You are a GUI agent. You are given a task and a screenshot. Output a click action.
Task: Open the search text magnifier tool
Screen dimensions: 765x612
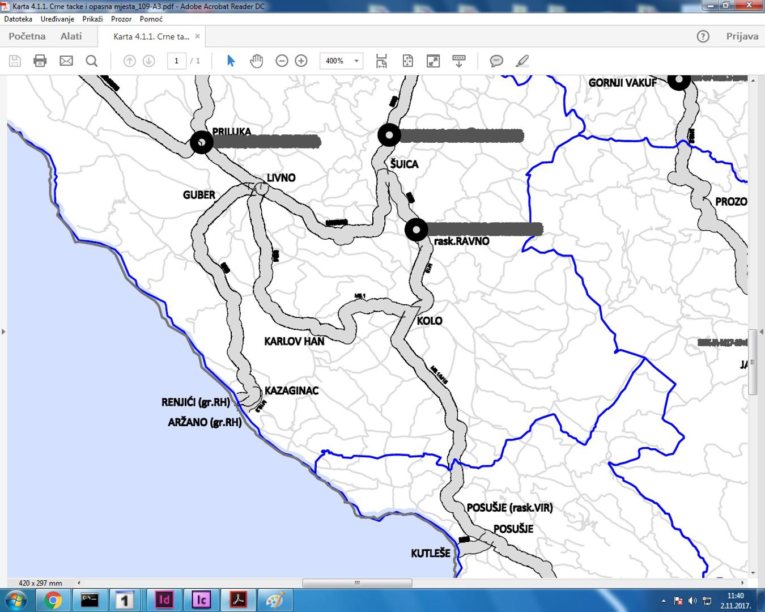[x=91, y=61]
